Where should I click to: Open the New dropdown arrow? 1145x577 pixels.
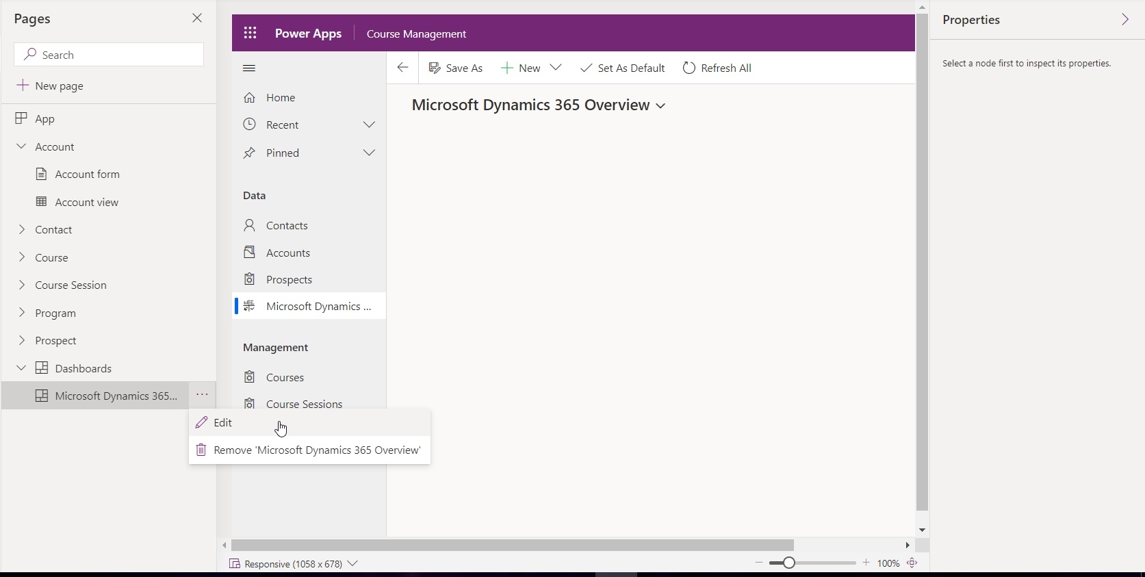556,68
